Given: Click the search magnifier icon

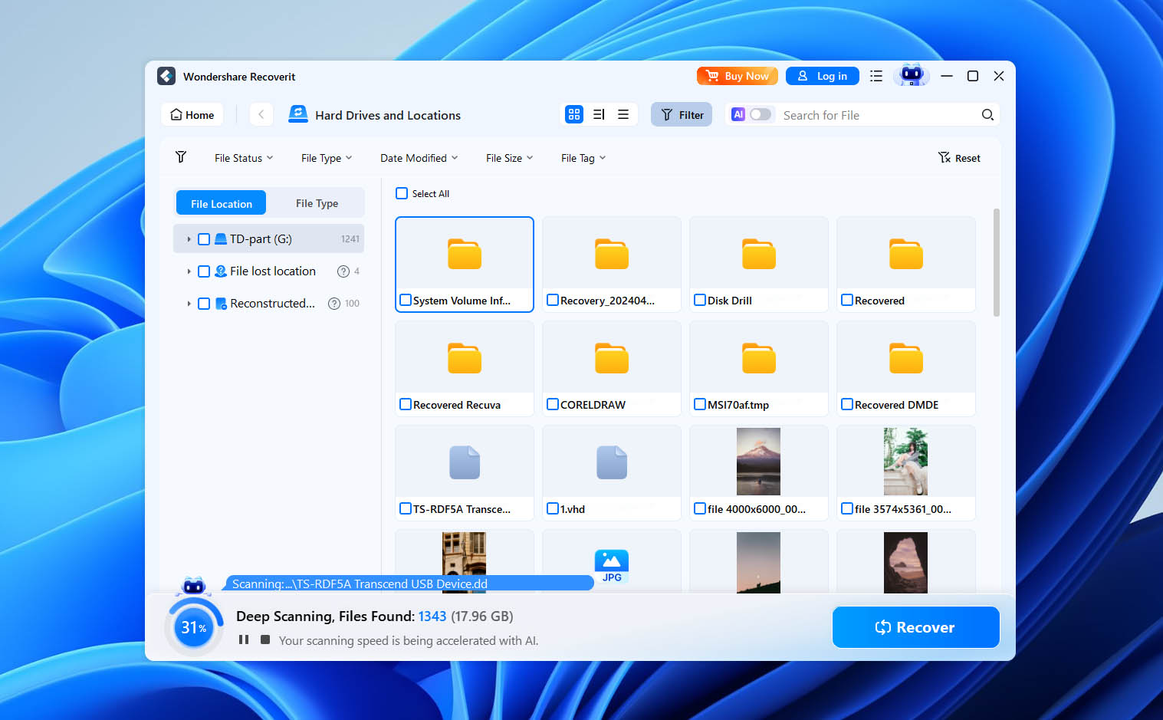Looking at the screenshot, I should pyautogui.click(x=987, y=115).
